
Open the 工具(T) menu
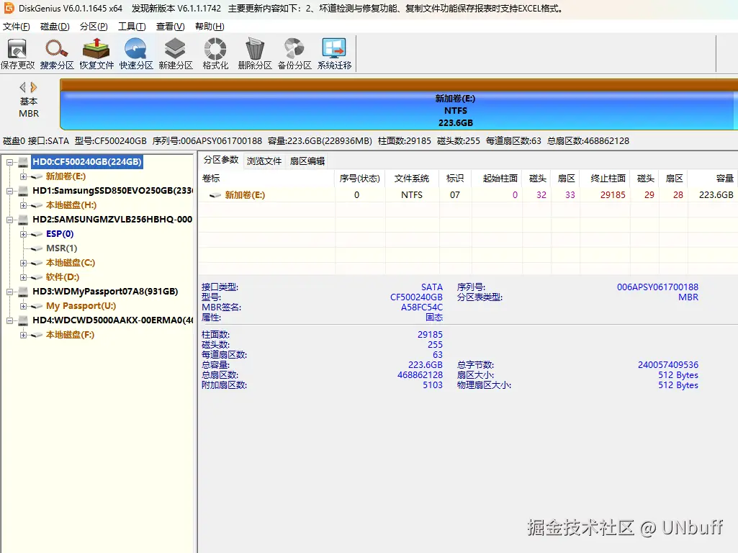coord(132,27)
